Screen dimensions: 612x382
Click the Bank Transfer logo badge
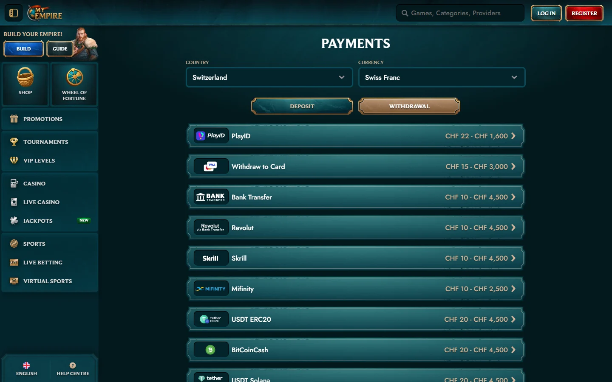point(211,197)
